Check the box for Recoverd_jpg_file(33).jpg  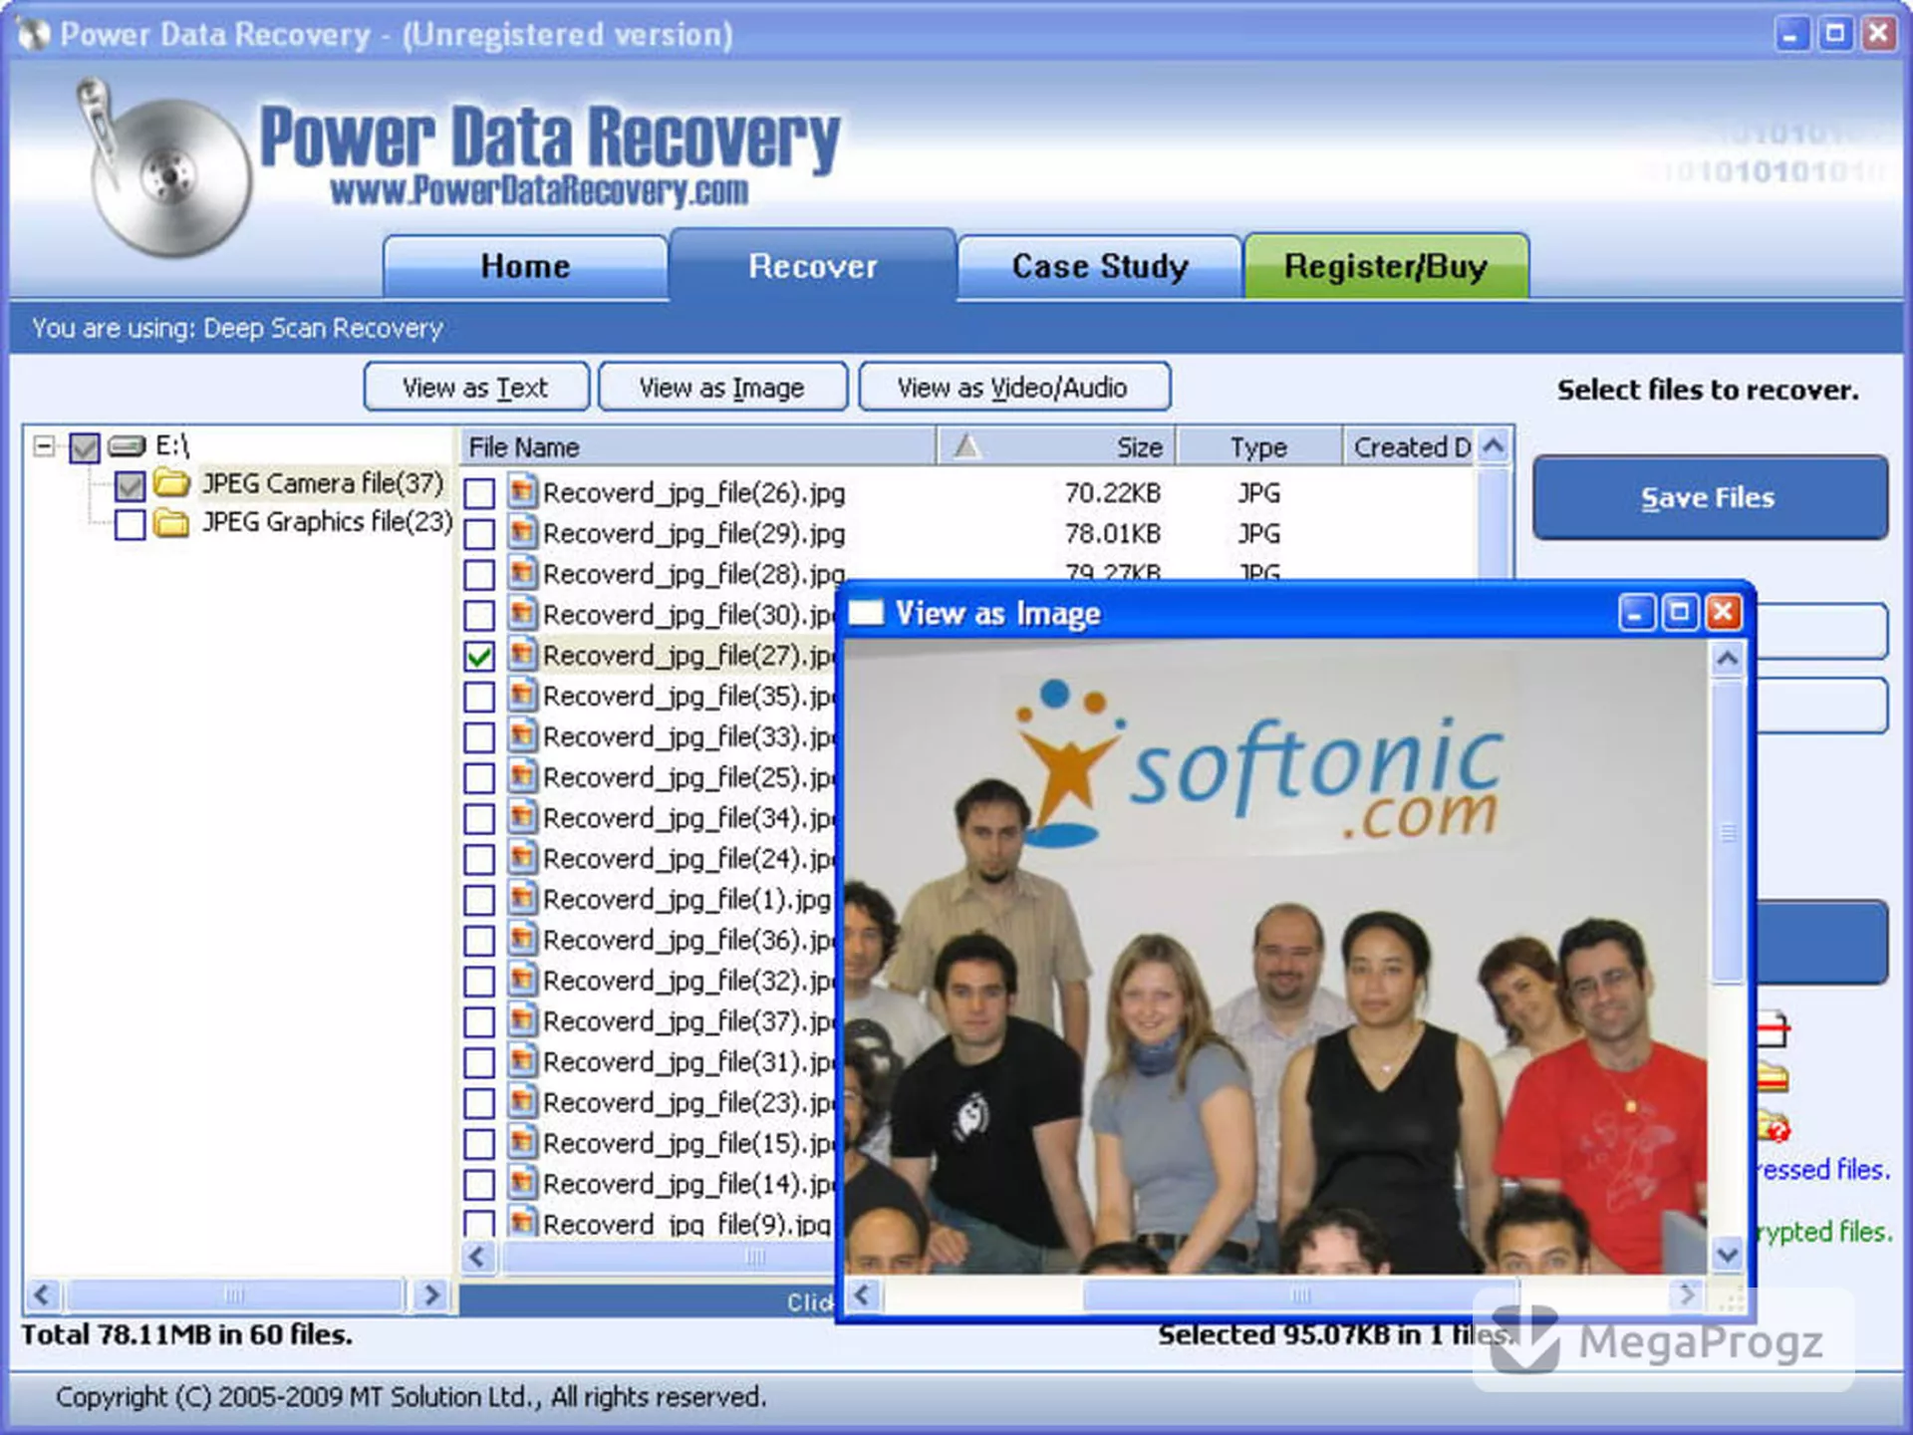479,738
